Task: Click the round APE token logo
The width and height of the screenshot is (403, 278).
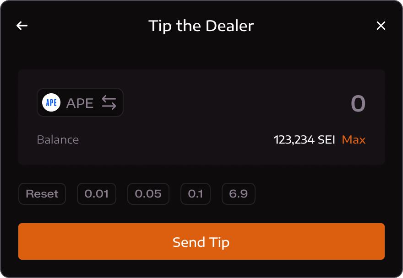Action: [x=51, y=102]
